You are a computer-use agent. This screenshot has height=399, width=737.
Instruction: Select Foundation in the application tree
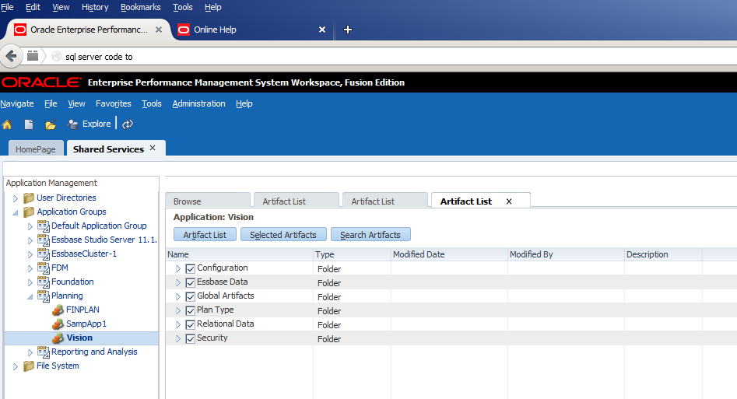click(x=72, y=282)
